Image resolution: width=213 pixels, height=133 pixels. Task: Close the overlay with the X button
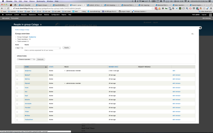(200, 28)
